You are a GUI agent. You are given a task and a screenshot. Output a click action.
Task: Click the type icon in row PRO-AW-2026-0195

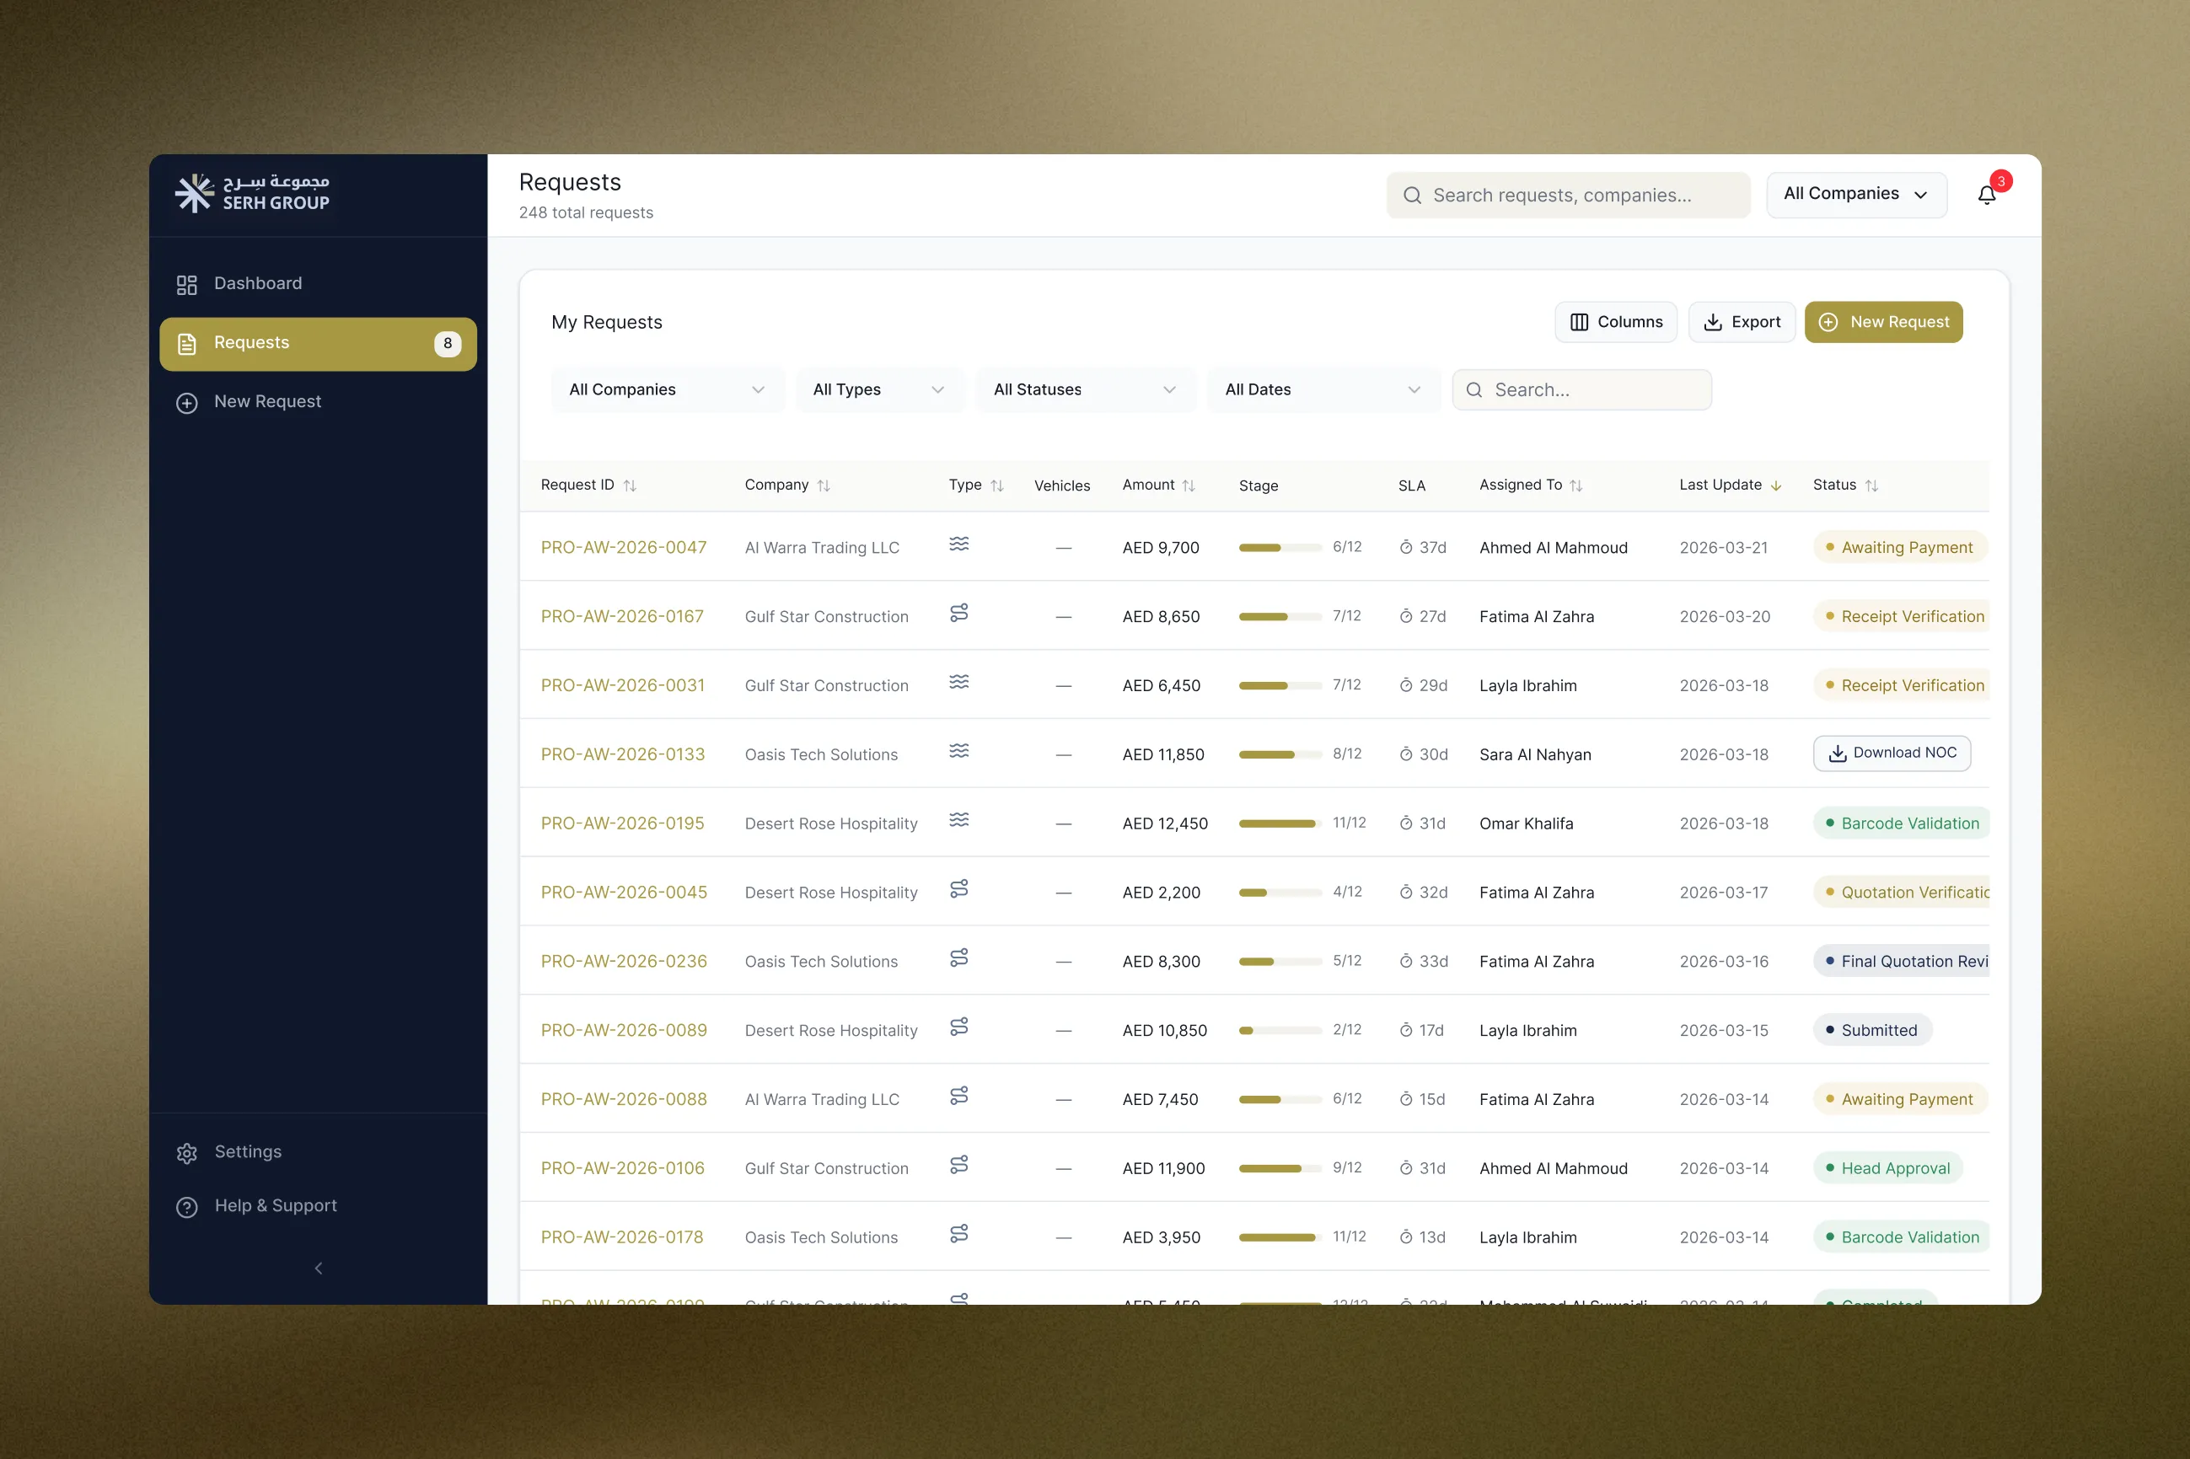click(x=959, y=820)
